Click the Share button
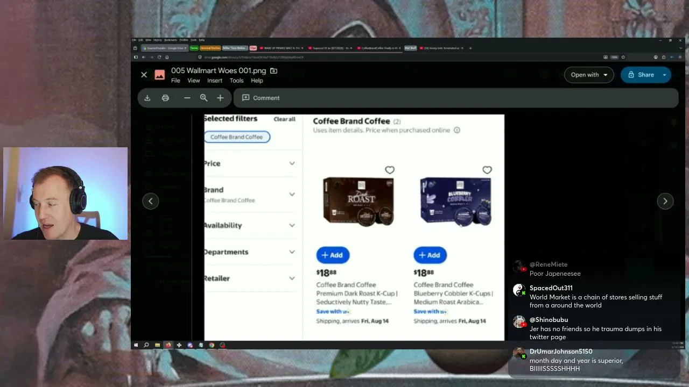This screenshot has width=689, height=387. click(641, 75)
